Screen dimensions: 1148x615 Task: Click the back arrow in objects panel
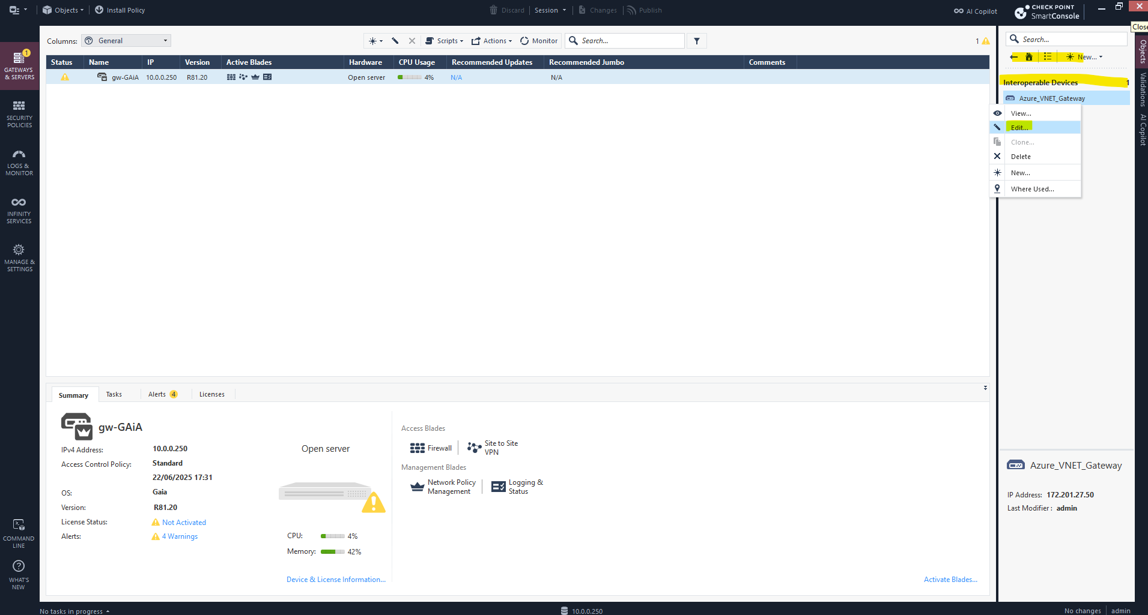click(1014, 57)
